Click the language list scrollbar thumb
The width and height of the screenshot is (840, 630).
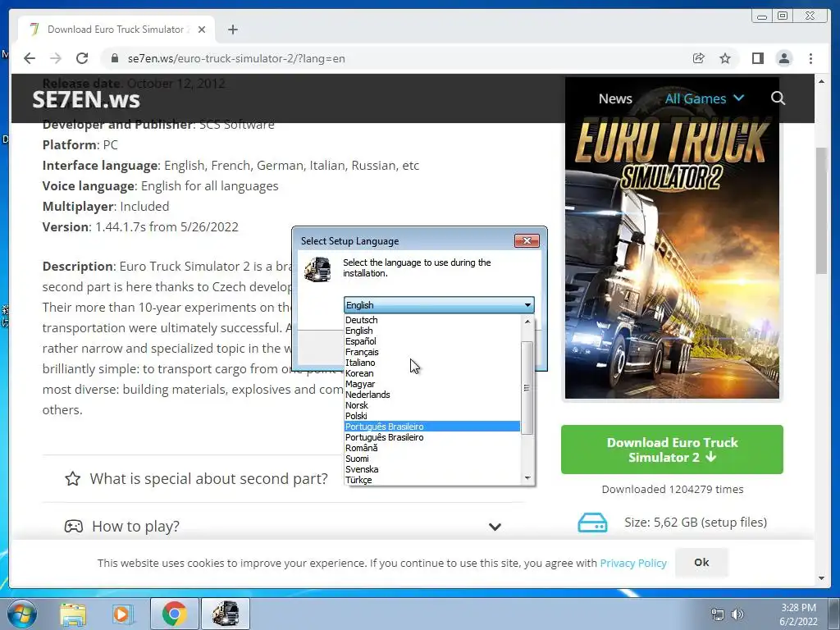click(527, 388)
